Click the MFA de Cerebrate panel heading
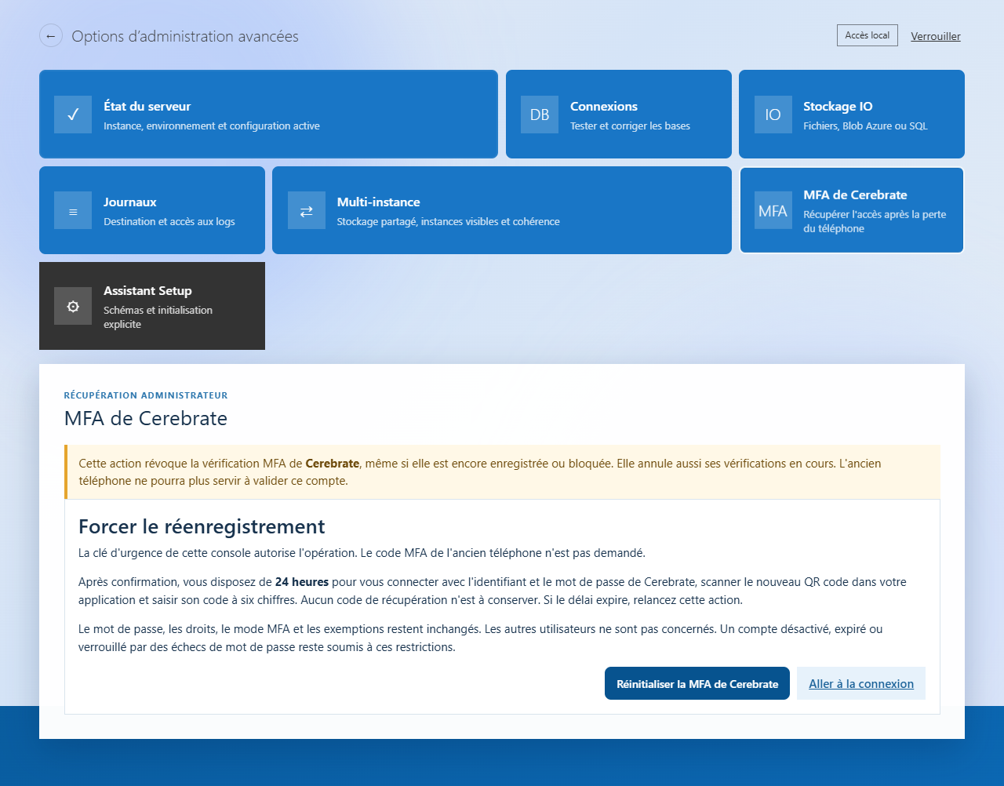The height and width of the screenshot is (786, 1004). pos(146,418)
